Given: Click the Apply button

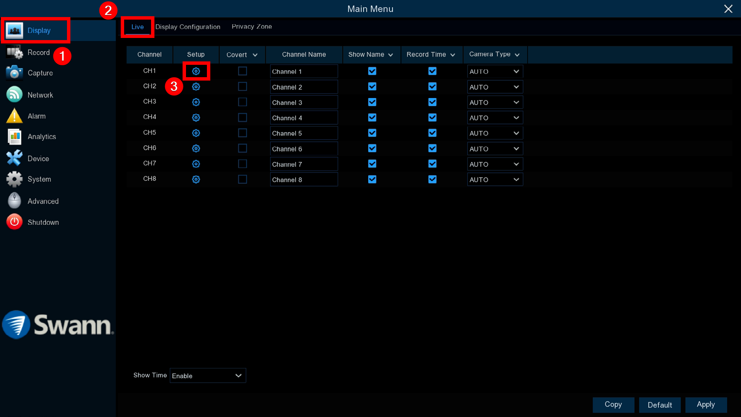Looking at the screenshot, I should (706, 405).
